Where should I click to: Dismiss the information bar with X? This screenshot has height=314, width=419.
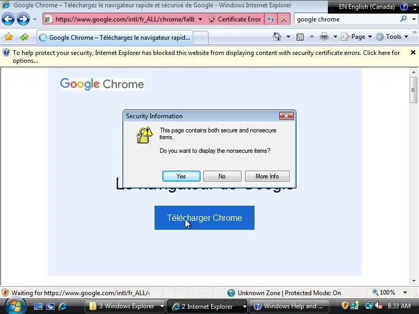click(x=413, y=52)
